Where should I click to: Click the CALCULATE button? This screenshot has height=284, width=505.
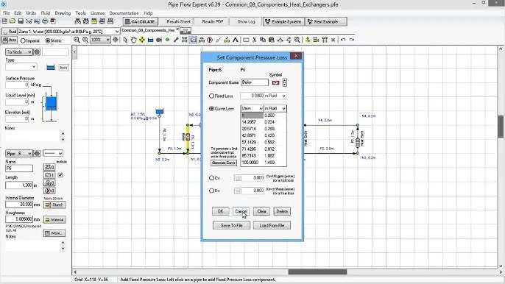pyautogui.click(x=140, y=21)
